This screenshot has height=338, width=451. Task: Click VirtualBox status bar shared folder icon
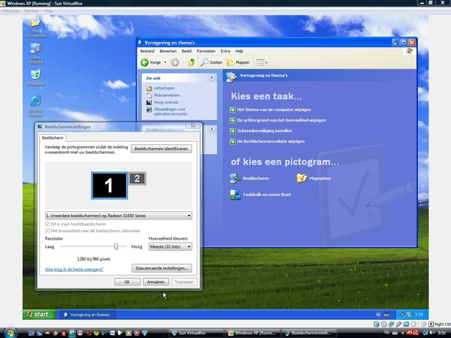[x=406, y=324]
